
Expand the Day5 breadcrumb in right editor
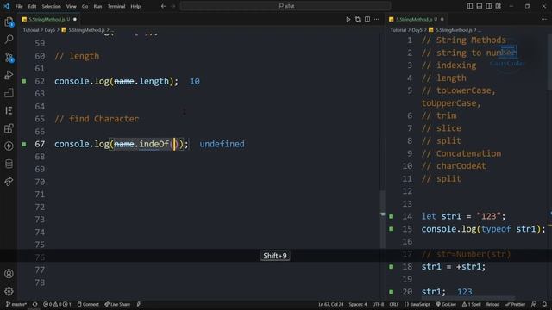pos(417,30)
